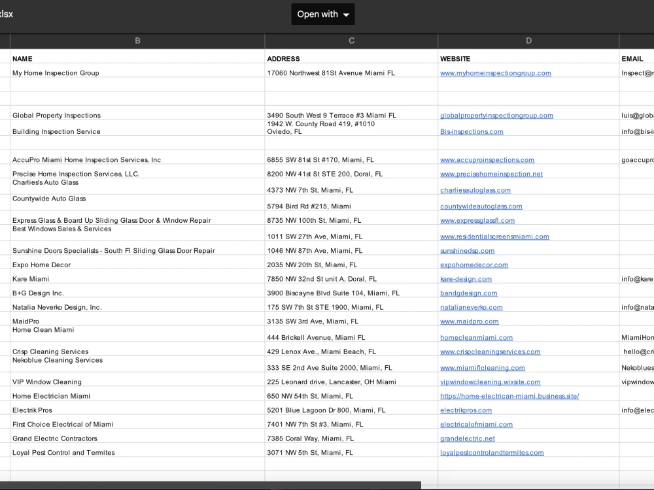Viewport: 654px width, 490px height.
Task: Open countywideautoglass.com link
Action: pos(481,206)
